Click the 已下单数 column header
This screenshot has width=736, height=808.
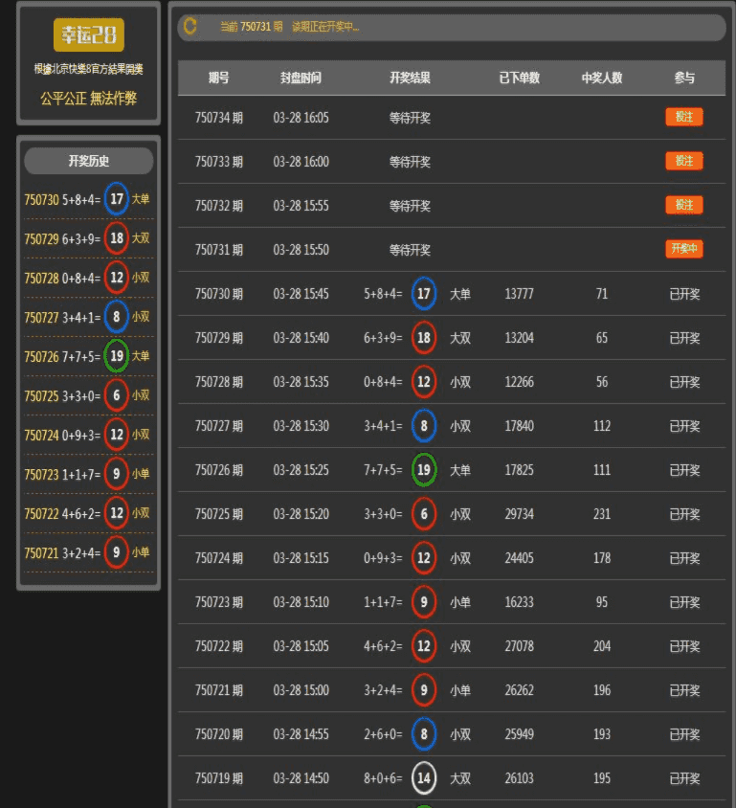coord(519,78)
